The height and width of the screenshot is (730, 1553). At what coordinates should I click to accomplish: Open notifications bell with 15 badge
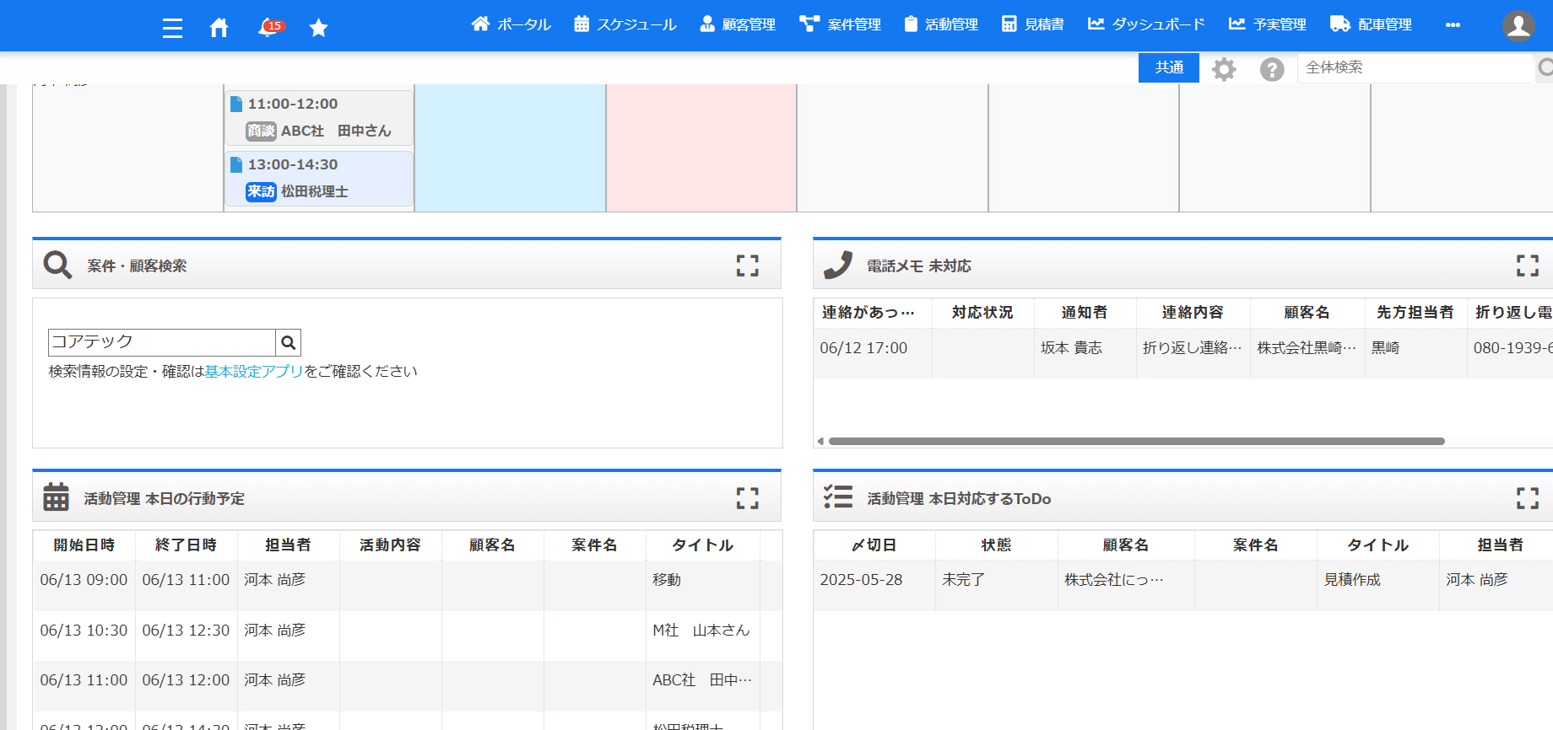pos(269,28)
